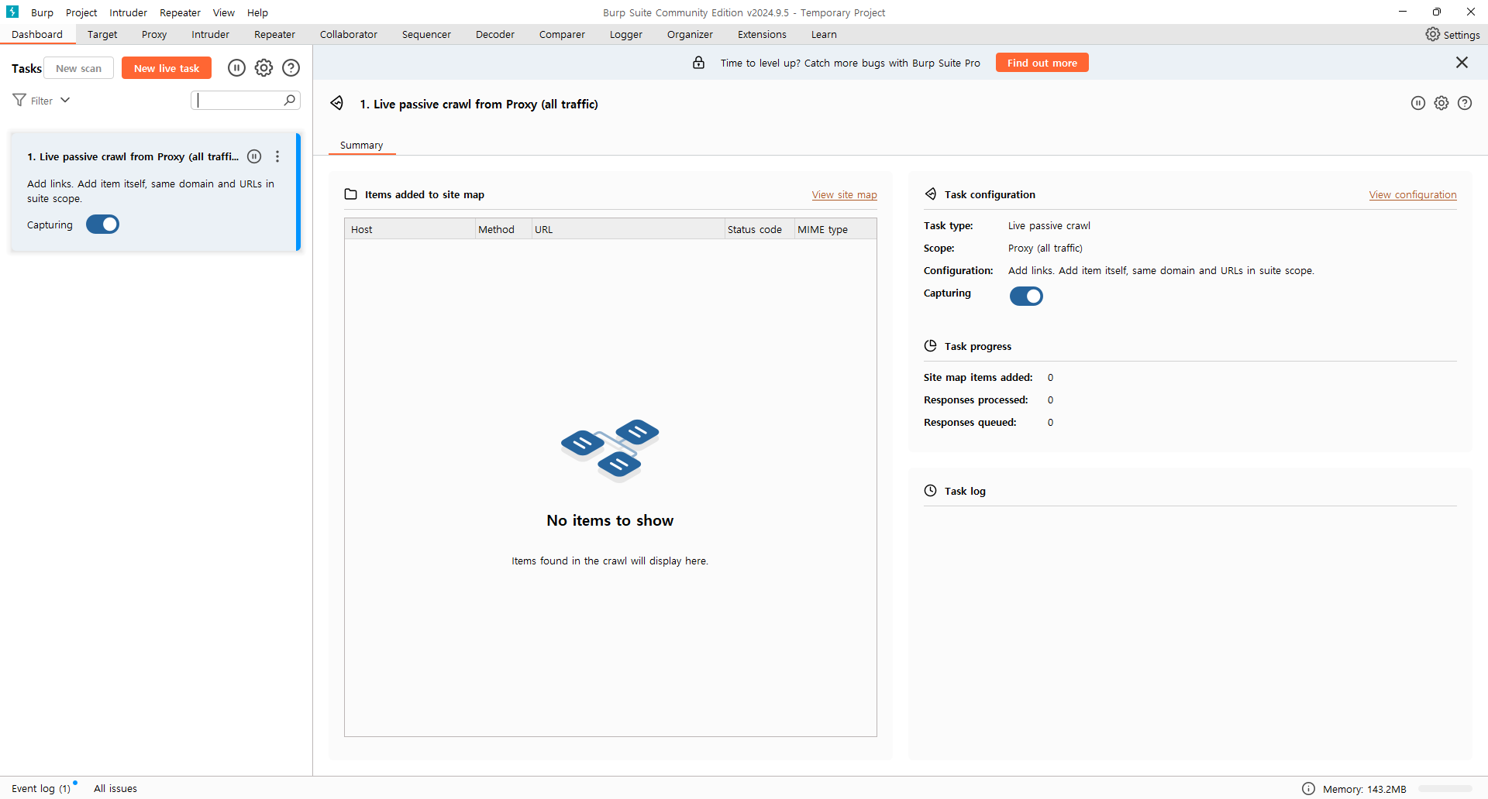Click the memory info icon in status bar
This screenshot has height=799, width=1488.
1309,789
